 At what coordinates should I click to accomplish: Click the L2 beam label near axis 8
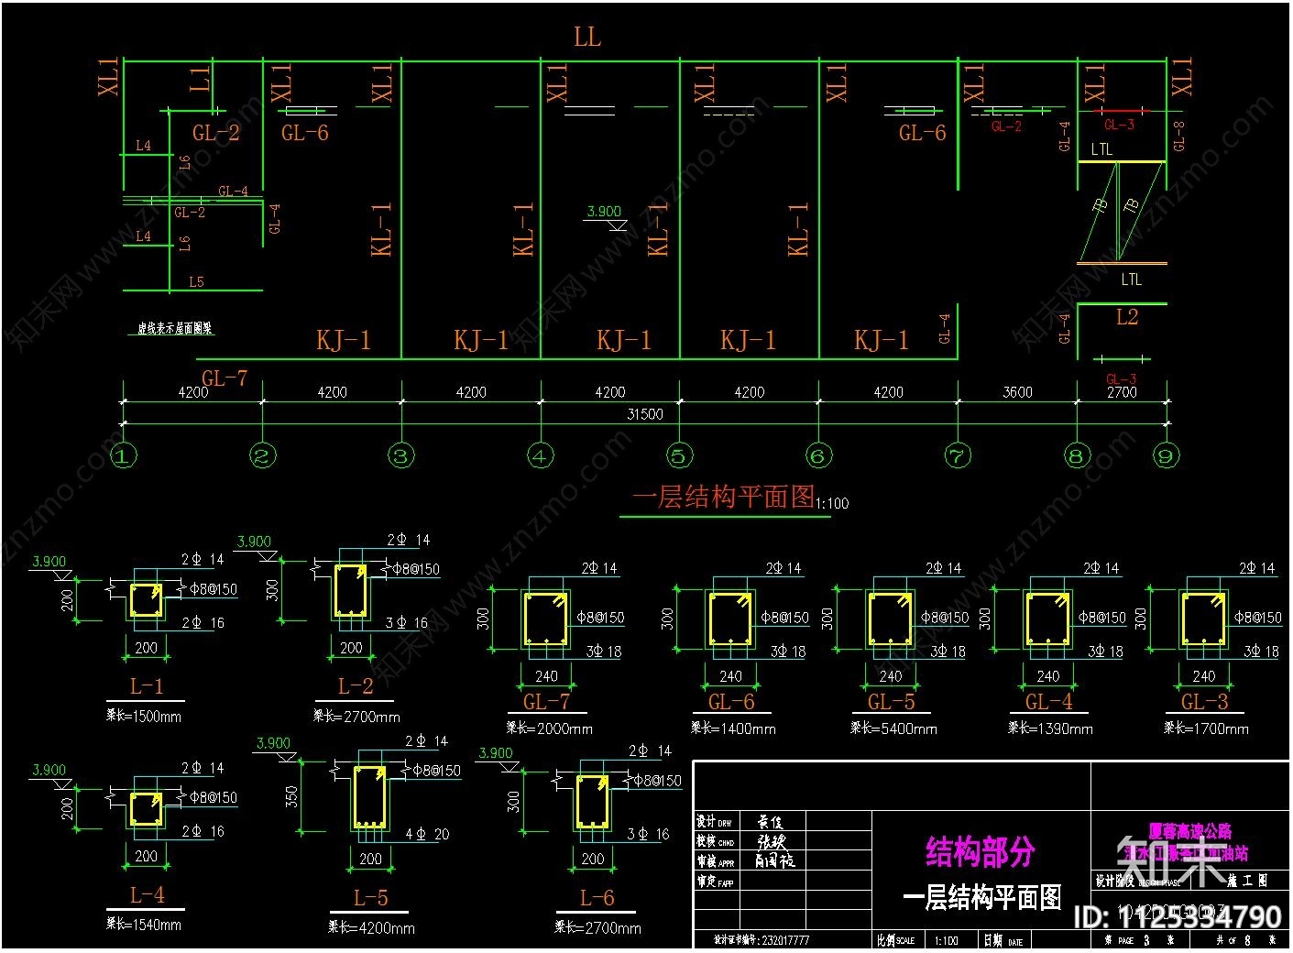click(1127, 317)
